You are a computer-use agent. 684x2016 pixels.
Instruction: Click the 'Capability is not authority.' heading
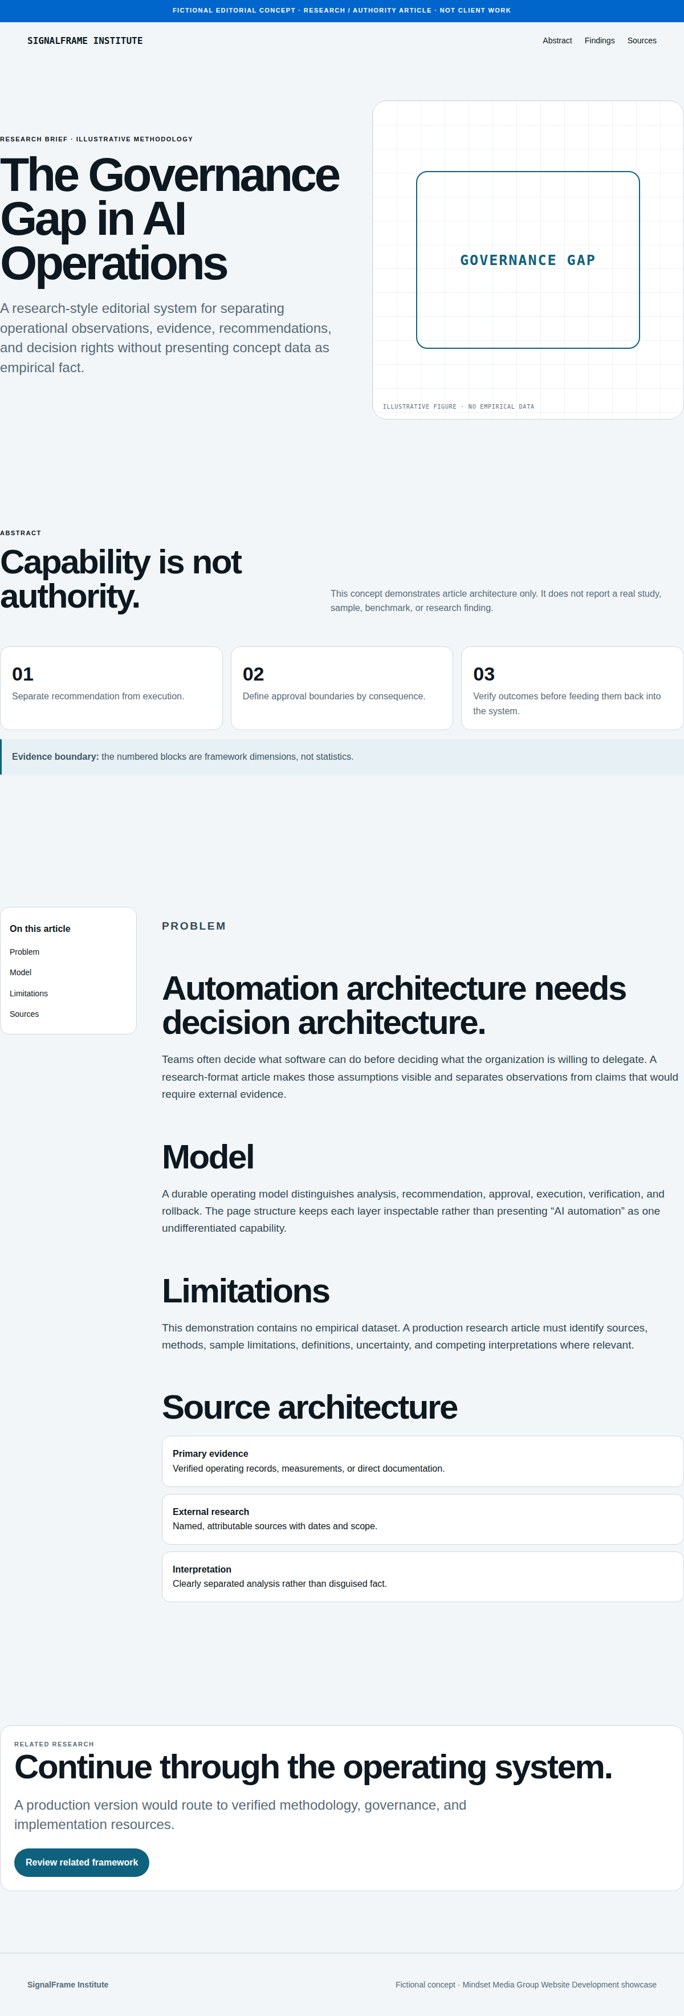[x=121, y=579]
